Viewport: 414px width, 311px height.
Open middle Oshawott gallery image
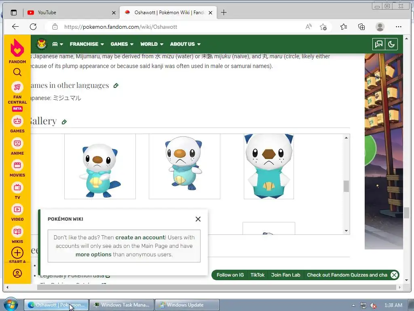click(184, 166)
